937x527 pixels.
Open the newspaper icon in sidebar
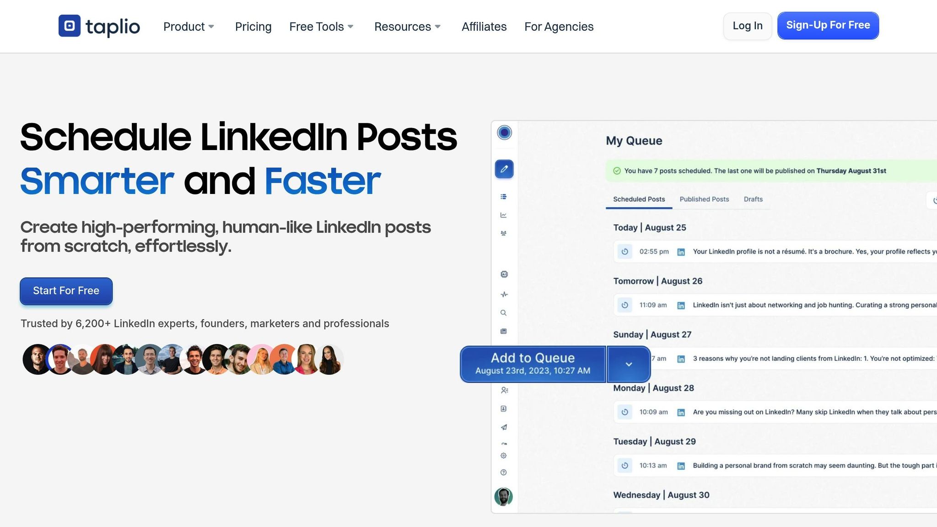coord(503,331)
